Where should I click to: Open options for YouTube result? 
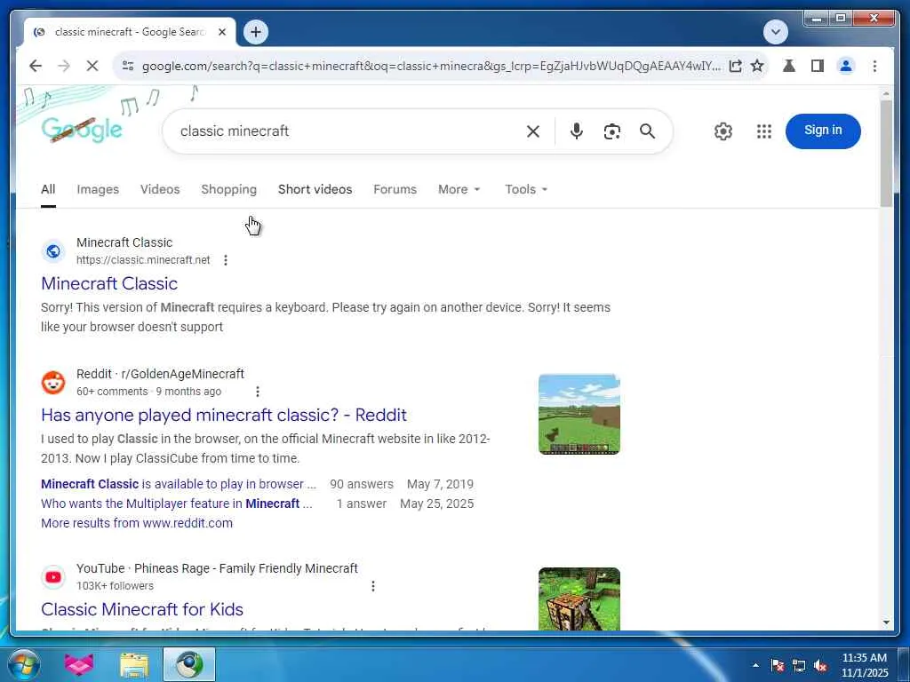pyautogui.click(x=373, y=586)
